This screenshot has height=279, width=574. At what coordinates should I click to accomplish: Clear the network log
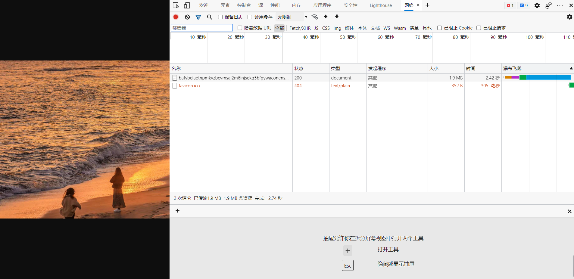pyautogui.click(x=187, y=17)
